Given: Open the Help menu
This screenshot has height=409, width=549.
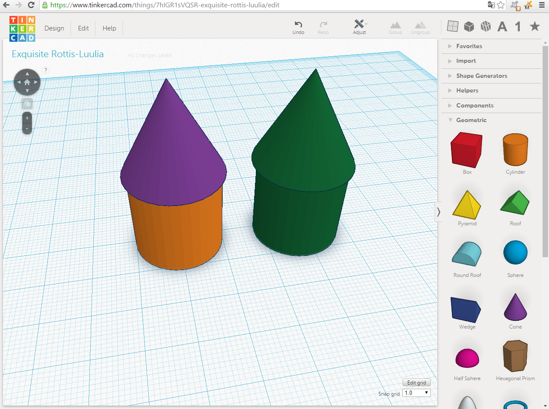Looking at the screenshot, I should click(109, 28).
